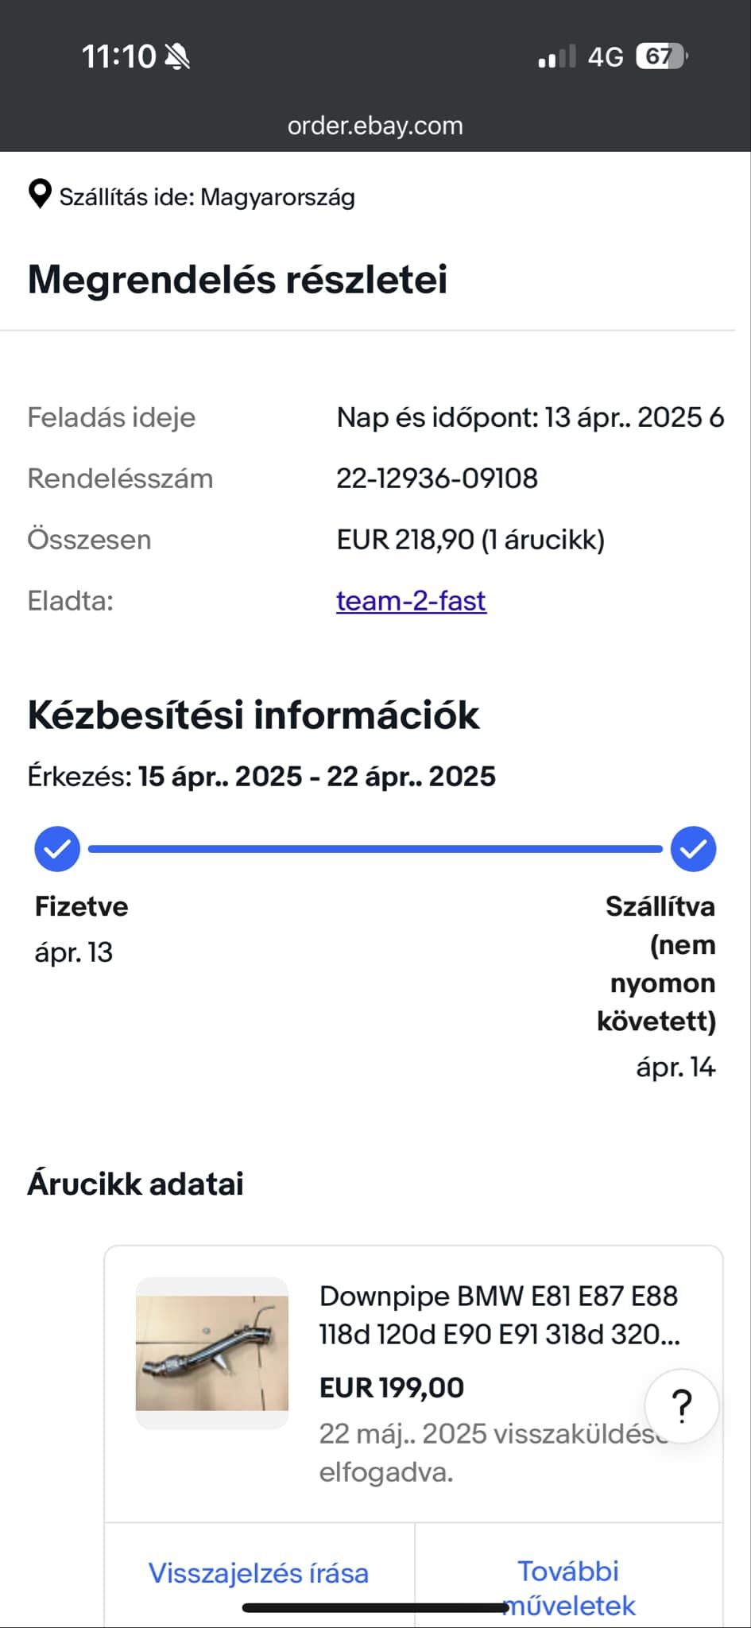Expand További műveletek options

point(569,1588)
